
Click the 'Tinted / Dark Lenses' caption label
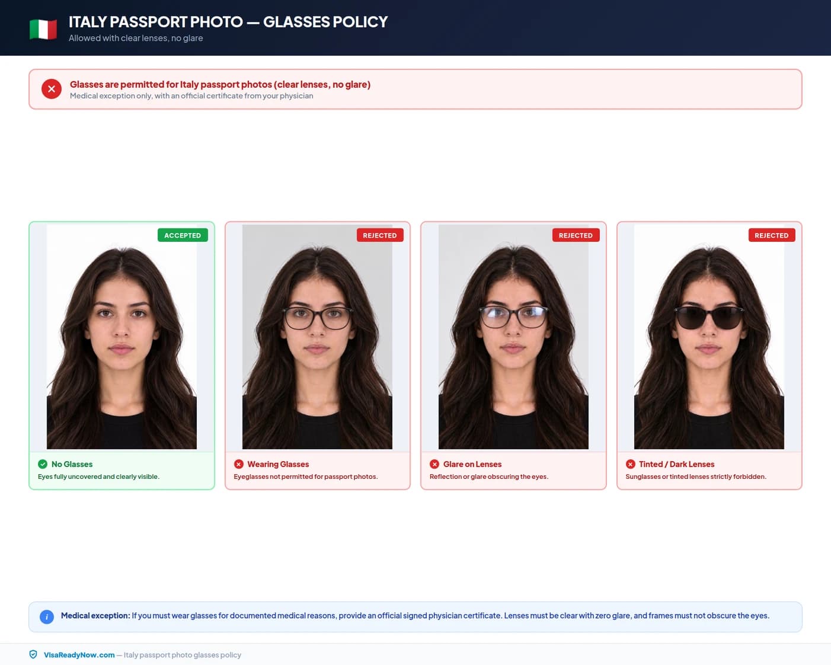tap(676, 464)
